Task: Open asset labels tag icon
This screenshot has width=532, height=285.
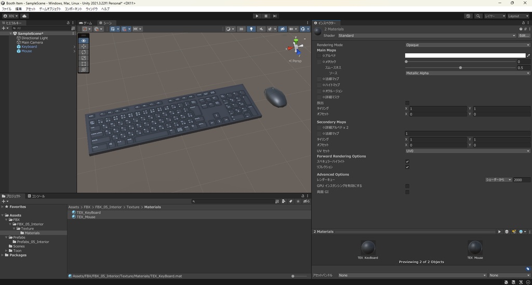Action: coord(528,269)
